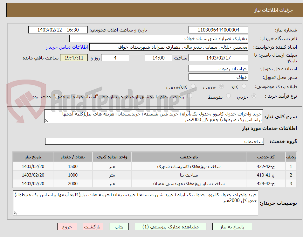Select the خدمت radio button
303x237 pixels.
point(222,87)
